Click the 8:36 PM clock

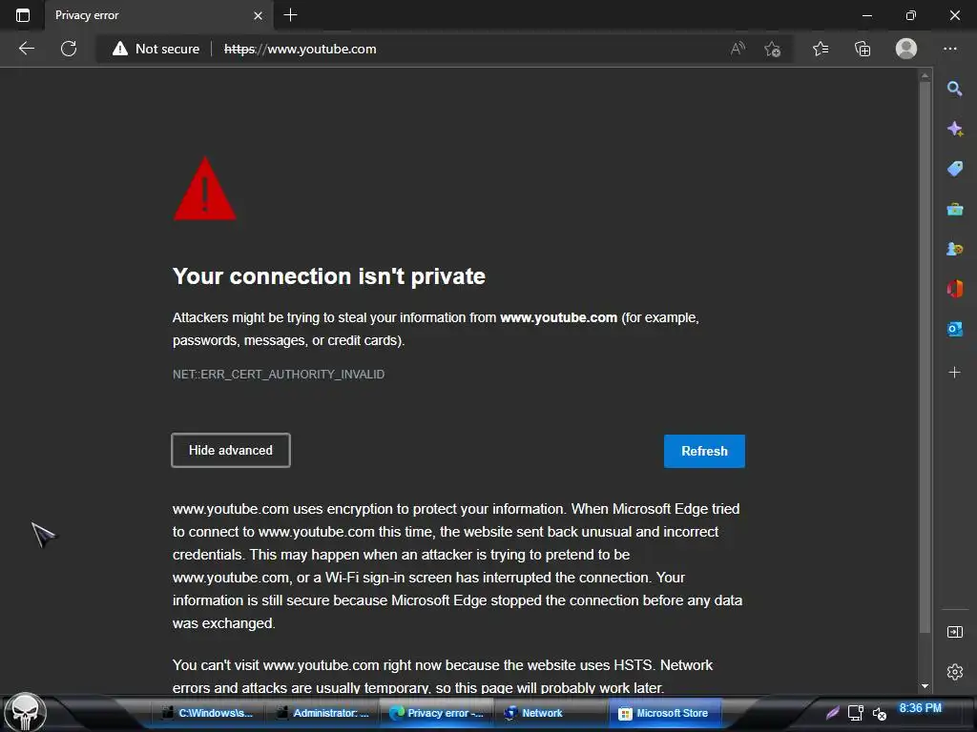[921, 708]
